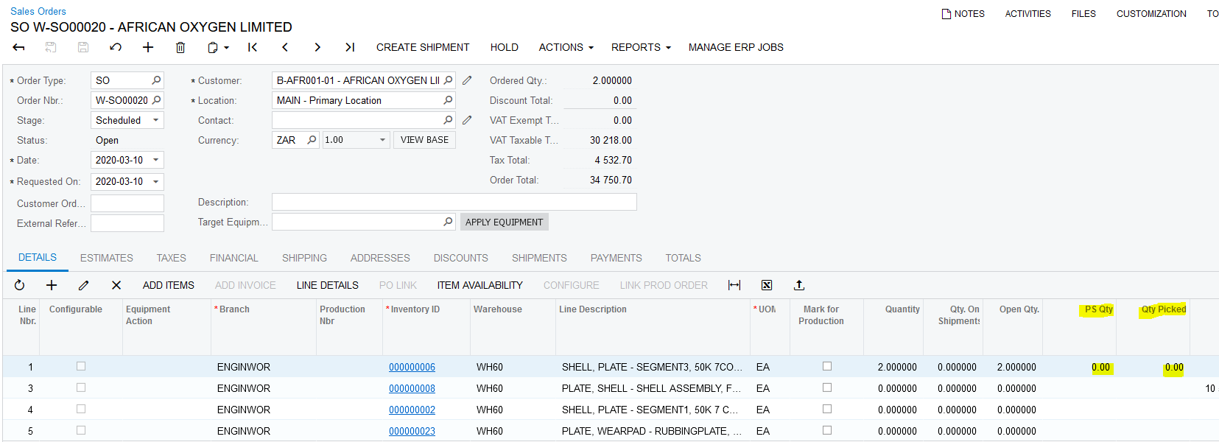Open the Actions dropdown menu

565,47
